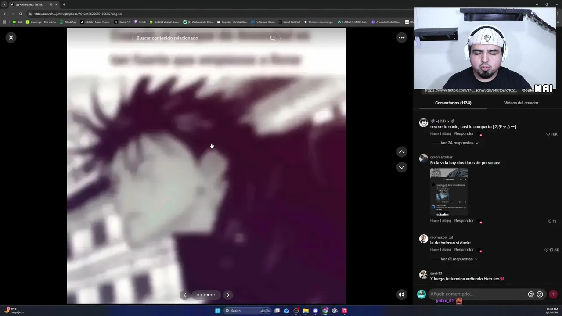Image resolution: width=562 pixels, height=316 pixels.
Task: Mute the sound with speaker button
Action: [x=401, y=294]
